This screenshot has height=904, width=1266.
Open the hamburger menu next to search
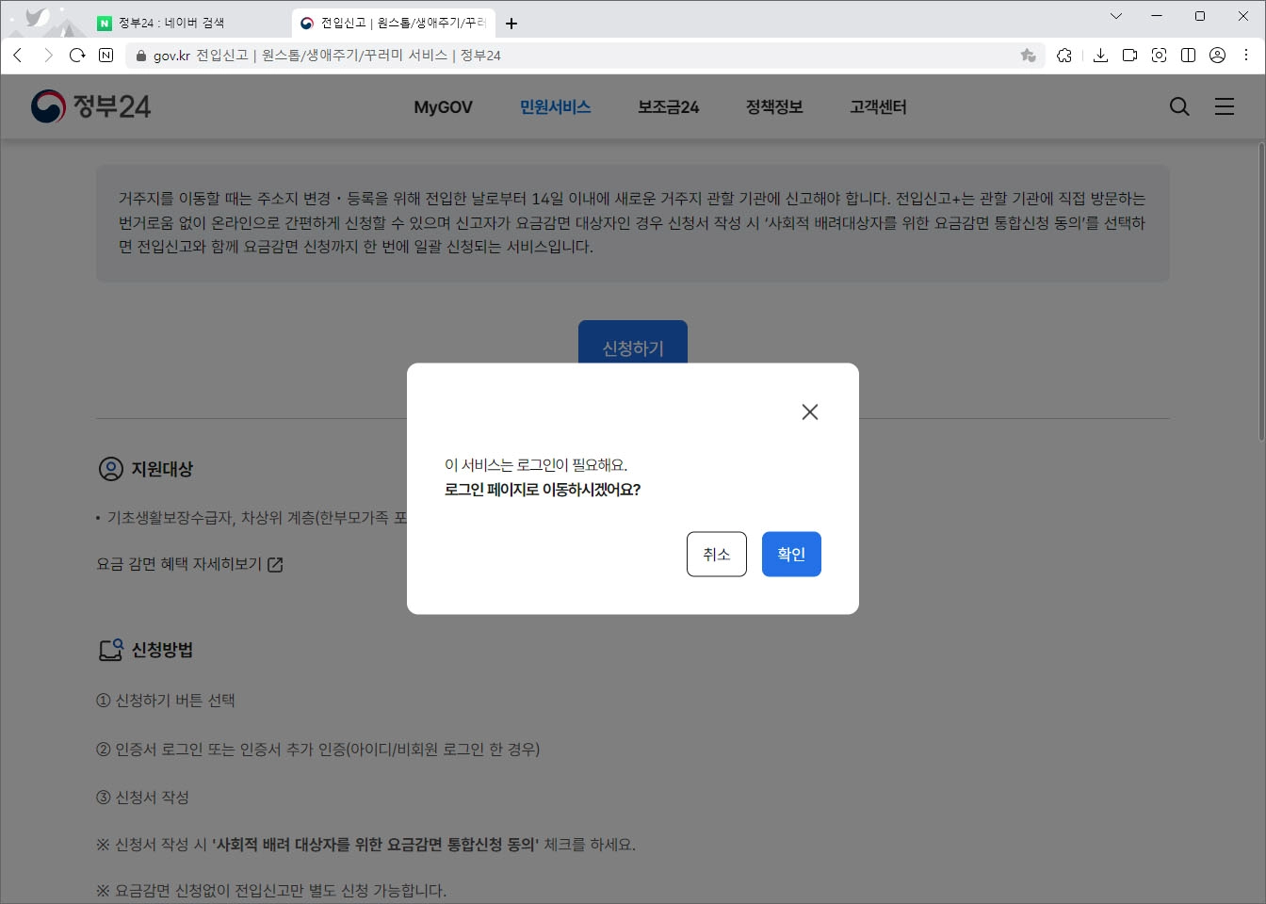coord(1225,106)
